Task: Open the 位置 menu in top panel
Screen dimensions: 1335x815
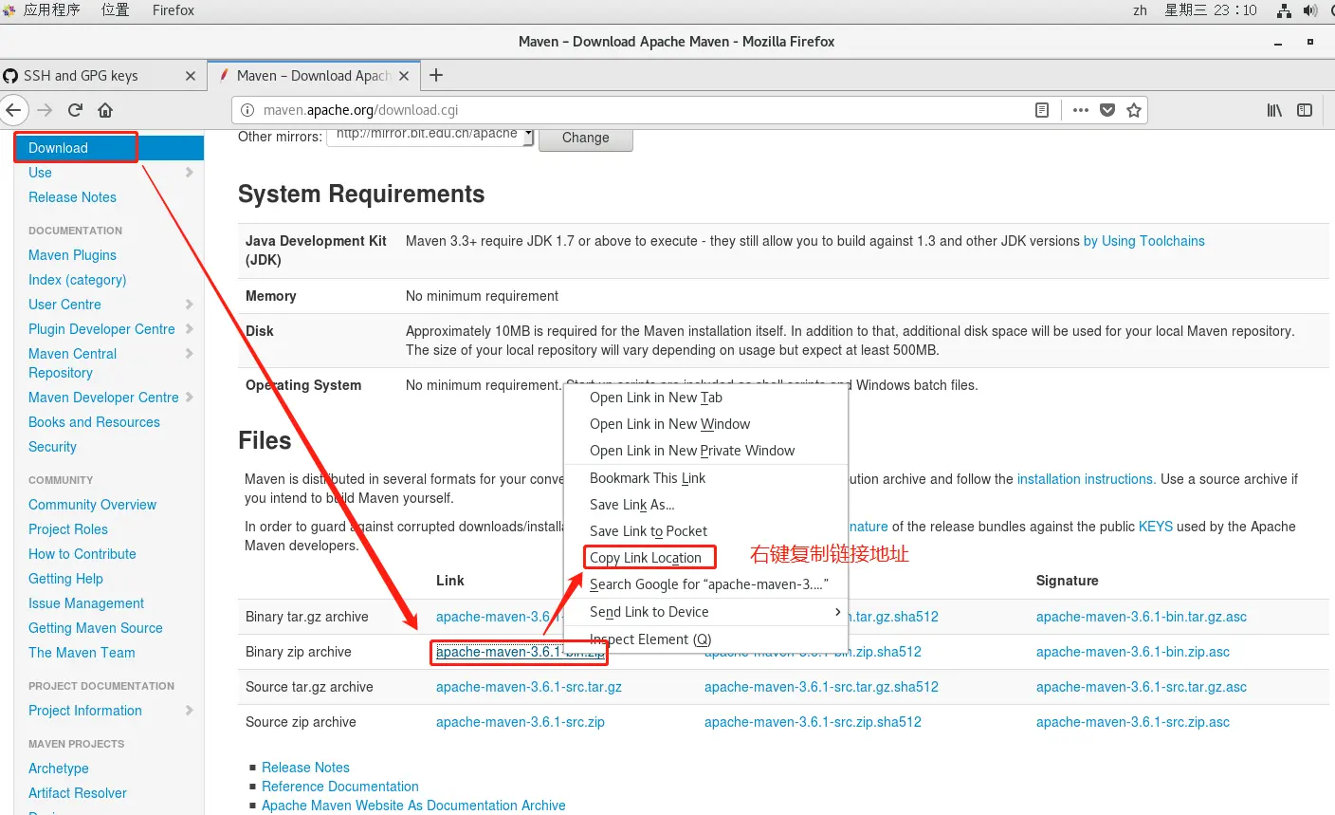Action: tap(116, 10)
